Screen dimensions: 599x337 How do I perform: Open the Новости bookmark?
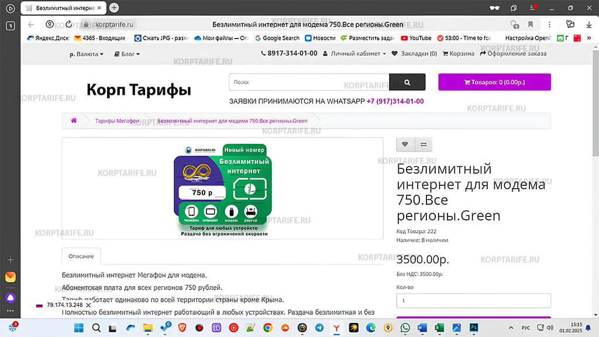pyautogui.click(x=320, y=38)
